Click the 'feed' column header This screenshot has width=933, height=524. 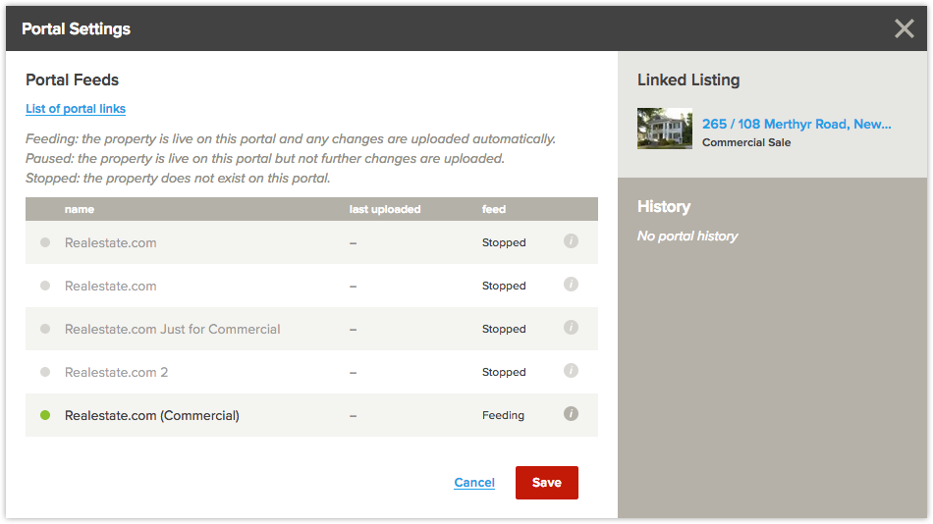coord(493,209)
